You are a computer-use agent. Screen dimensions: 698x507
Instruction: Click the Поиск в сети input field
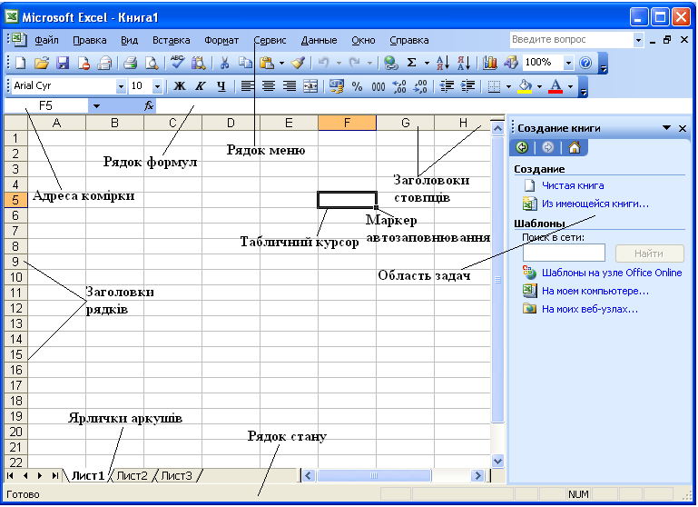click(564, 253)
